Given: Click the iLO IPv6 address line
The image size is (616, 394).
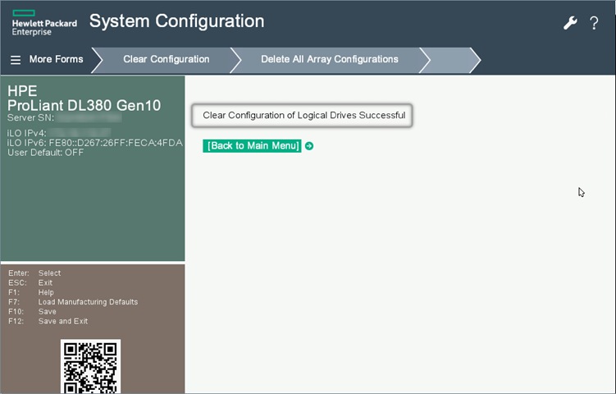Looking at the screenshot, I should [x=94, y=143].
